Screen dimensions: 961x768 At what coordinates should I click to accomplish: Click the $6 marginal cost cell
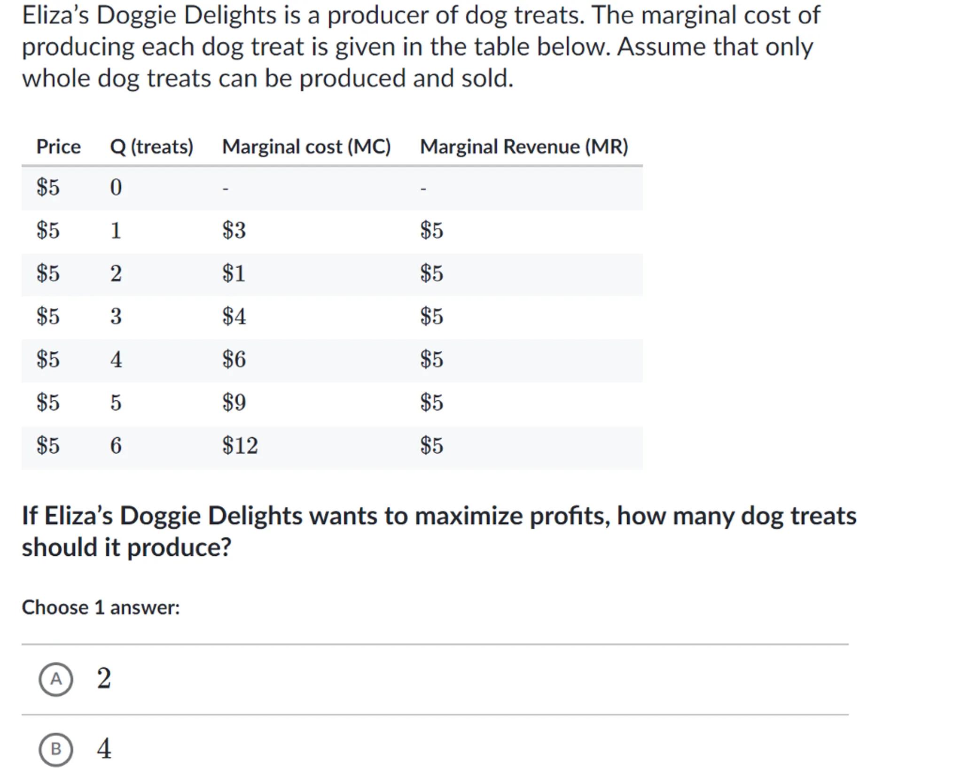pyautogui.click(x=234, y=359)
